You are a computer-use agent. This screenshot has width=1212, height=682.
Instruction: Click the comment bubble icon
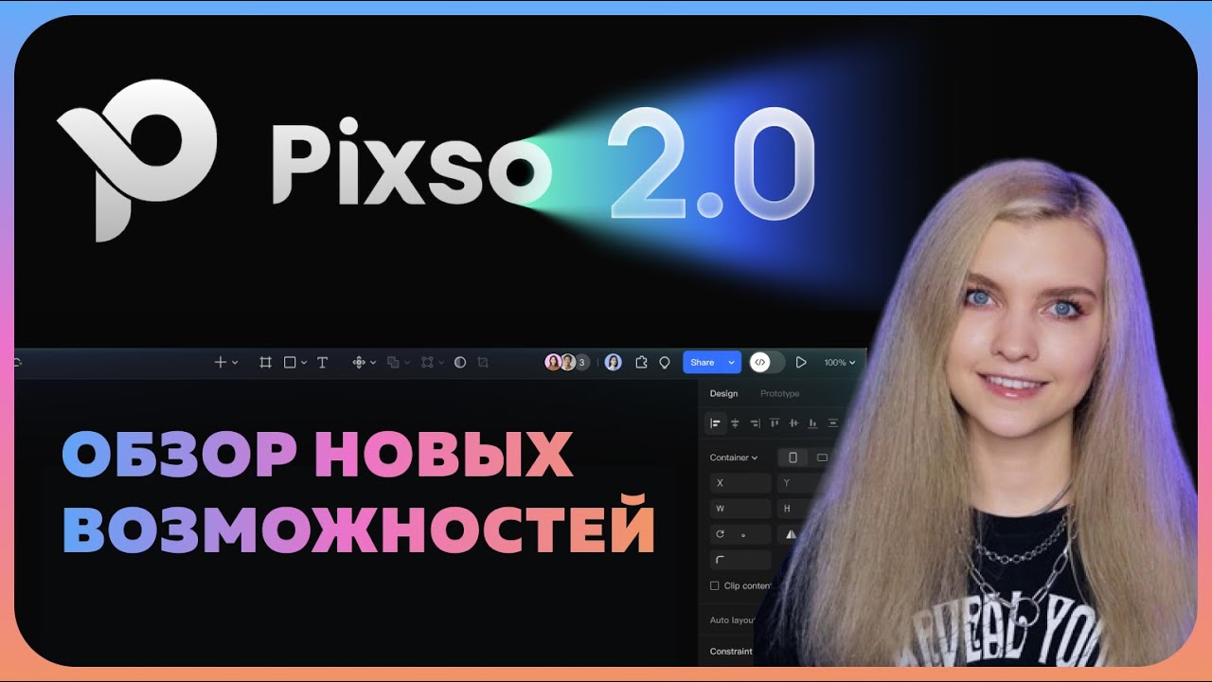coord(665,363)
